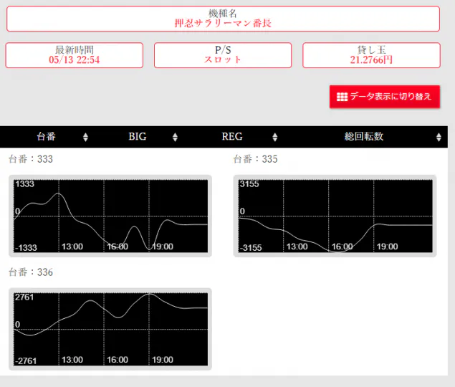The image size is (455, 387).
Task: Click the sort arrows next to 総回転数
Action: 439,137
